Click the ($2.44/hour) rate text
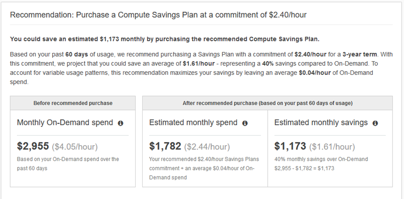Viewport: 404px width, 199px height. (x=207, y=147)
